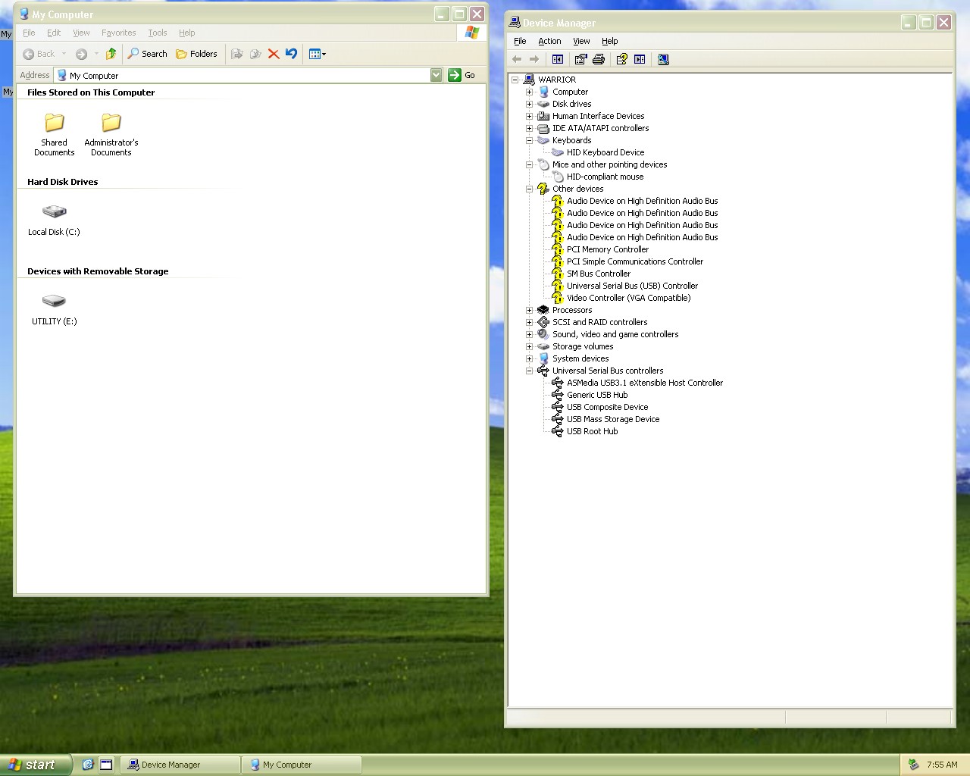Click the red Delete icon in My Computer

(274, 54)
